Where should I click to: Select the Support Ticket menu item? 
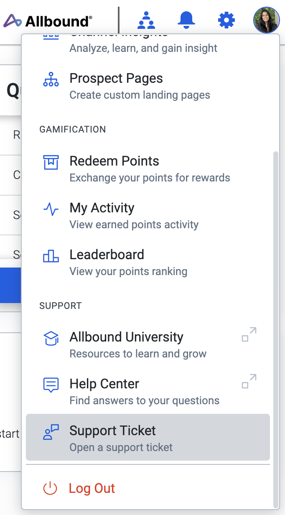tap(148, 437)
